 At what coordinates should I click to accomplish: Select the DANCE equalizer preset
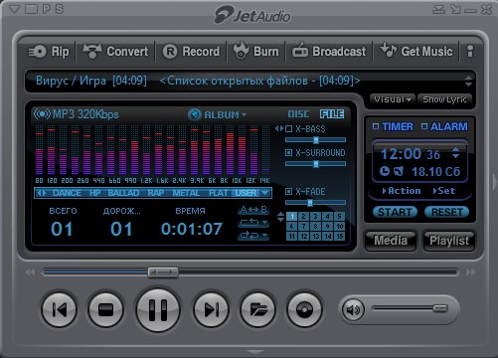[67, 193]
